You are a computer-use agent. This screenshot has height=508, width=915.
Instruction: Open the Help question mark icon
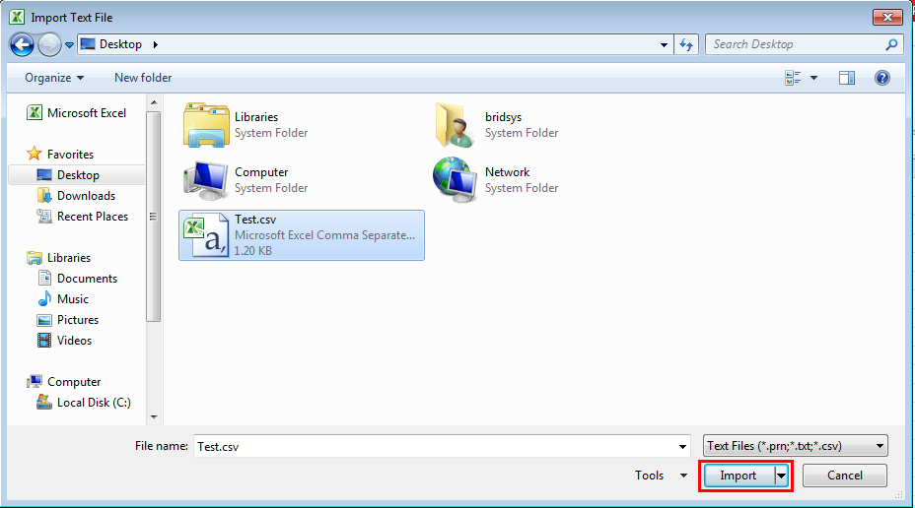[882, 78]
